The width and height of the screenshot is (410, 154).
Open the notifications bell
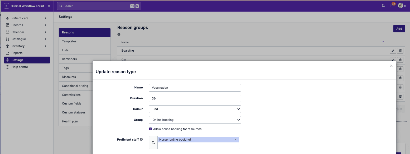(x=383, y=6)
